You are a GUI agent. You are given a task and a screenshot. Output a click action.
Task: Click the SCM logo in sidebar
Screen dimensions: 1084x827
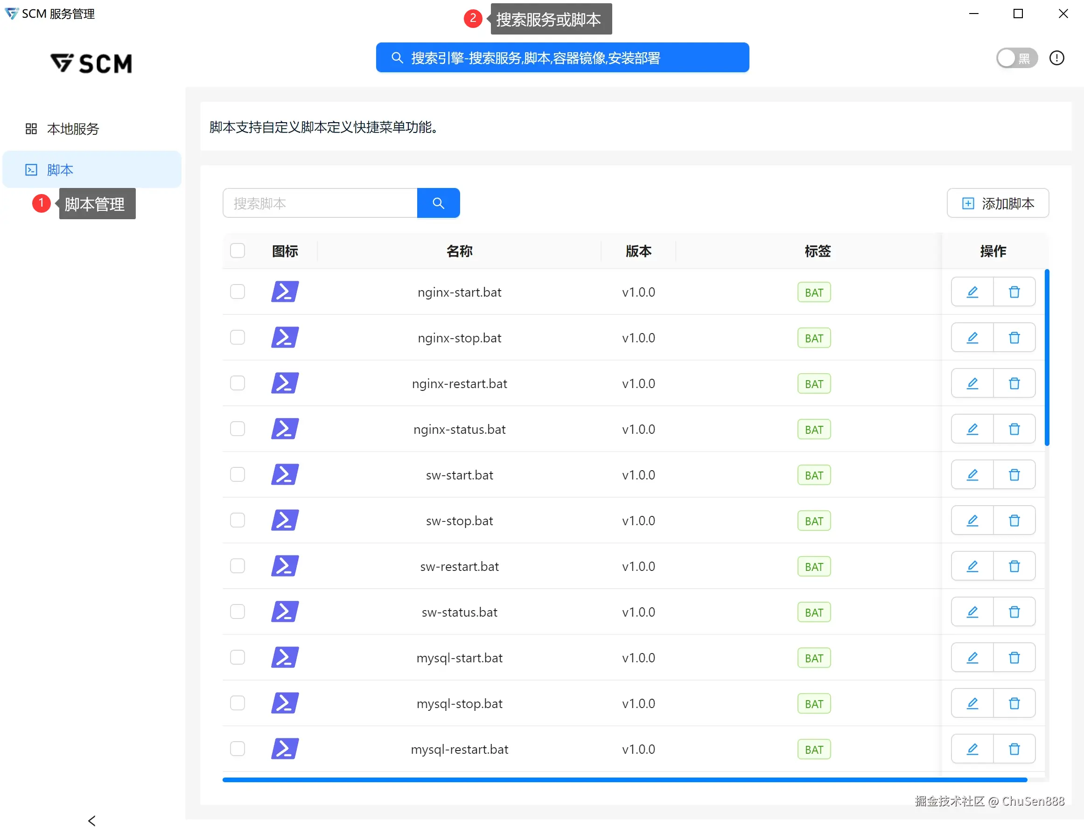(91, 63)
